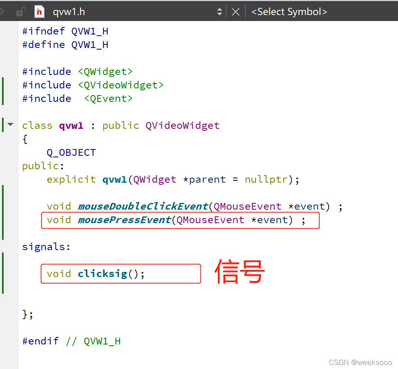Open the qvw1.h open-documents dropdown
The width and height of the screenshot is (398, 369).
click(219, 11)
